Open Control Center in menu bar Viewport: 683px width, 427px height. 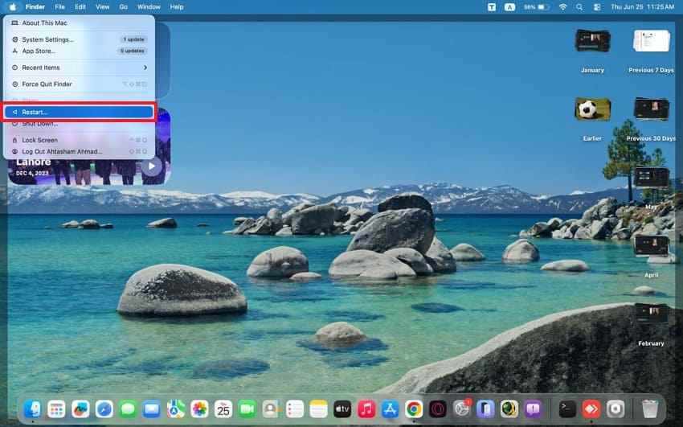tap(597, 7)
